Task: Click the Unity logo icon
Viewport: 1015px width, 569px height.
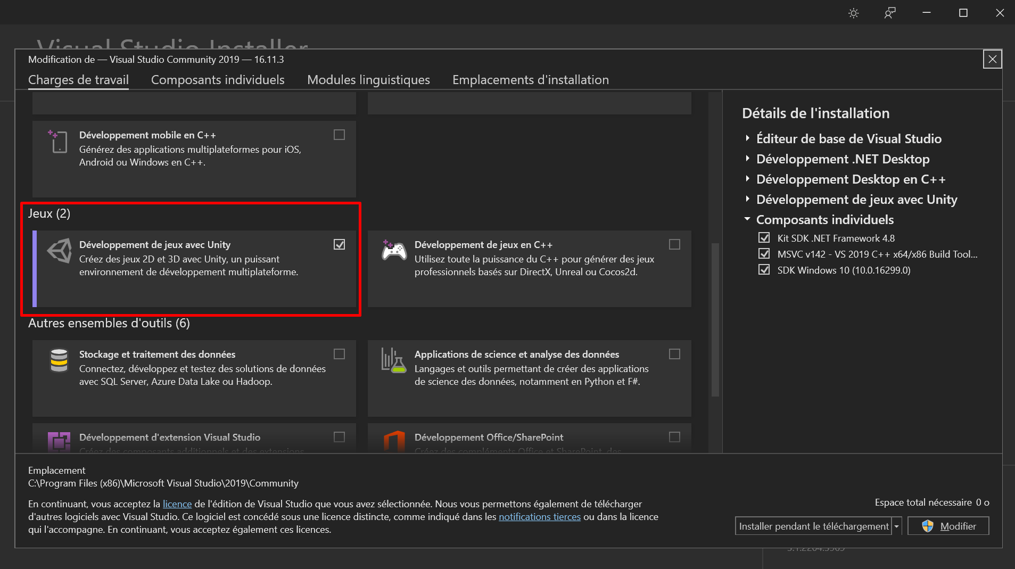Action: coord(59,251)
